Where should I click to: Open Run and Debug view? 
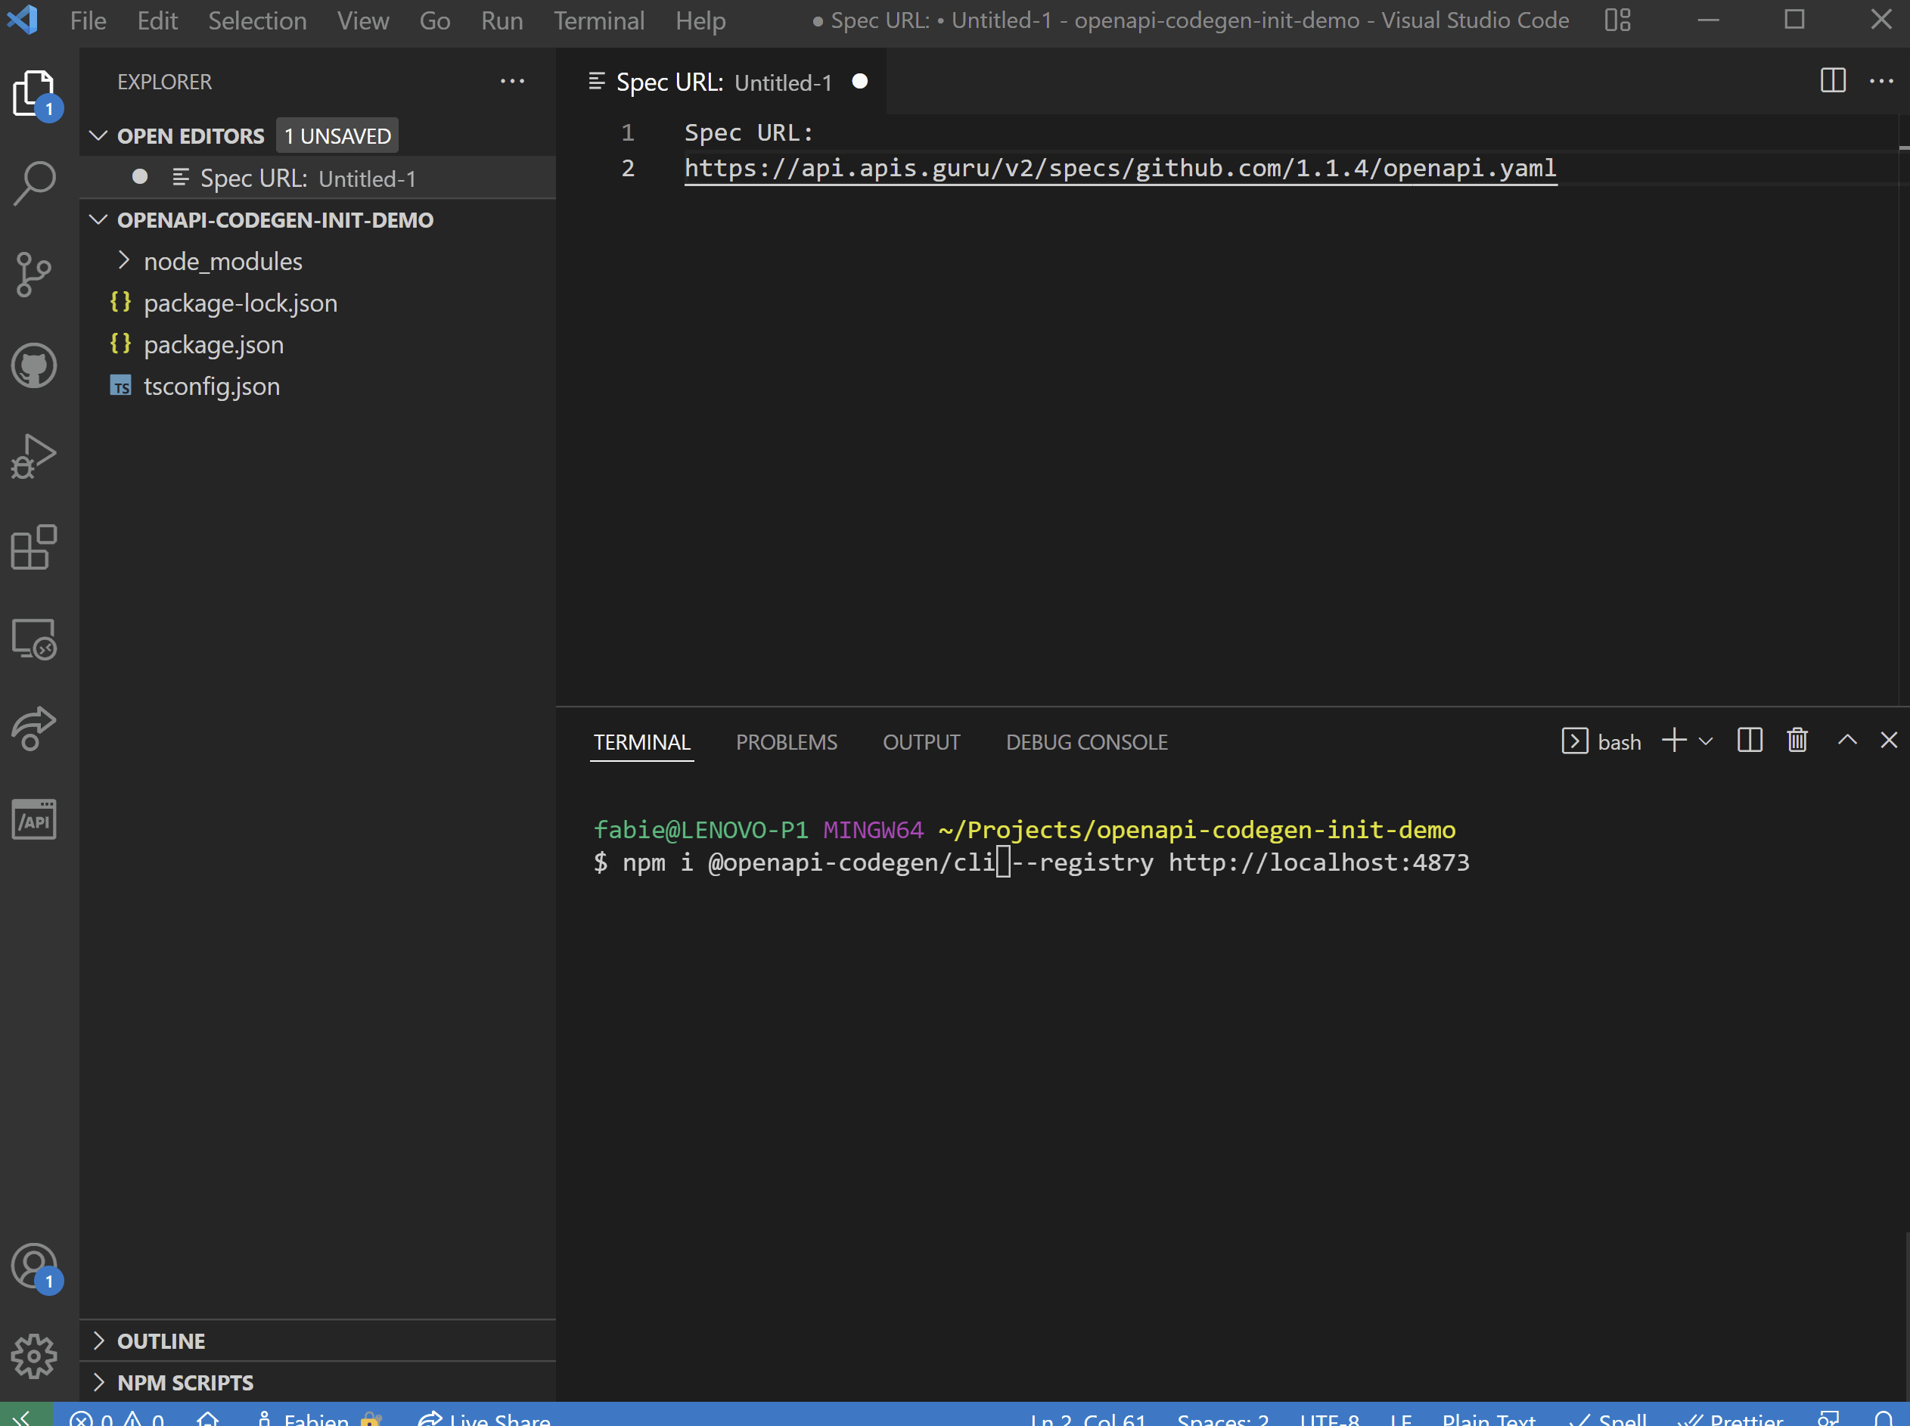pos(35,455)
